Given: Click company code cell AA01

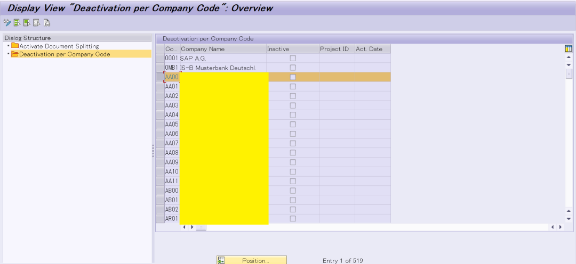Looking at the screenshot, I should click(x=172, y=87).
